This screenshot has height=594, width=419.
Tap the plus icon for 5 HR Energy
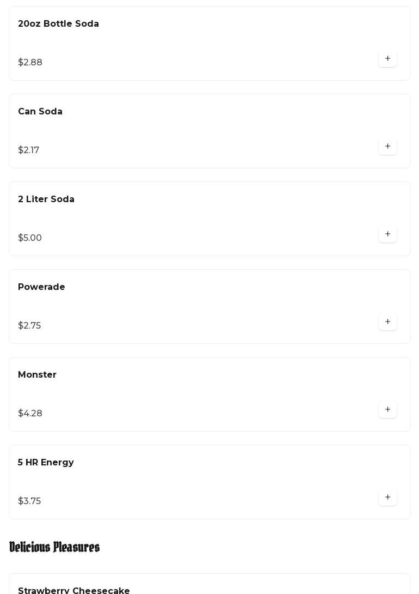pos(387,497)
